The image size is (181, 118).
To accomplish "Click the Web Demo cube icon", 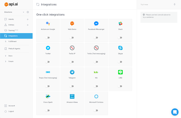I will click(x=72, y=23).
